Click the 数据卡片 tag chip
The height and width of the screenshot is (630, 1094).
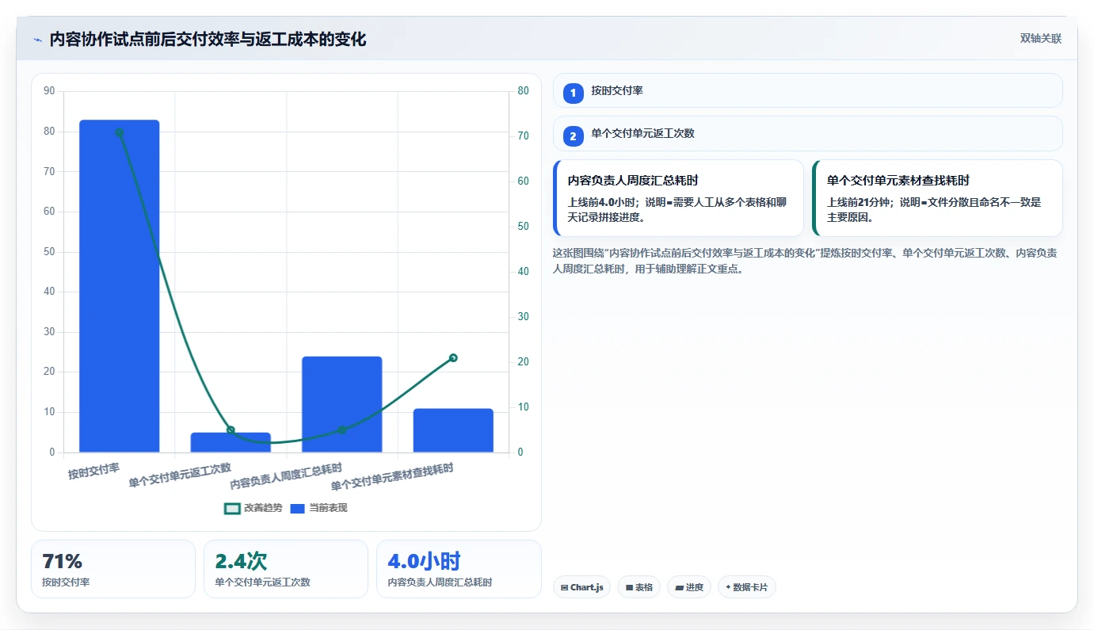746,587
